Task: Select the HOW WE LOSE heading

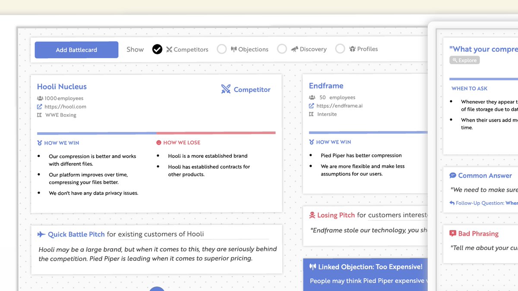Action: [x=182, y=143]
